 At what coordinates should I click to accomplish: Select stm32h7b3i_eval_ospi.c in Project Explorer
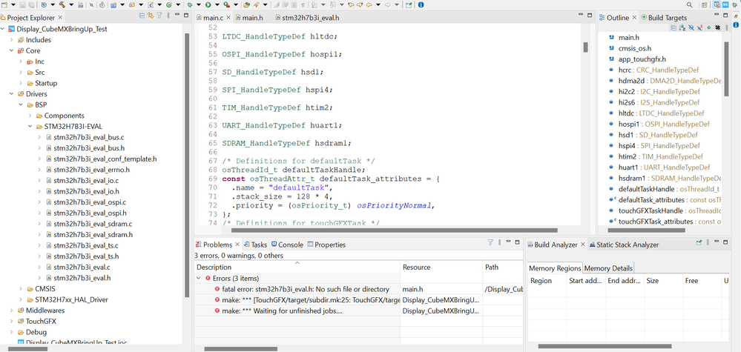point(90,202)
